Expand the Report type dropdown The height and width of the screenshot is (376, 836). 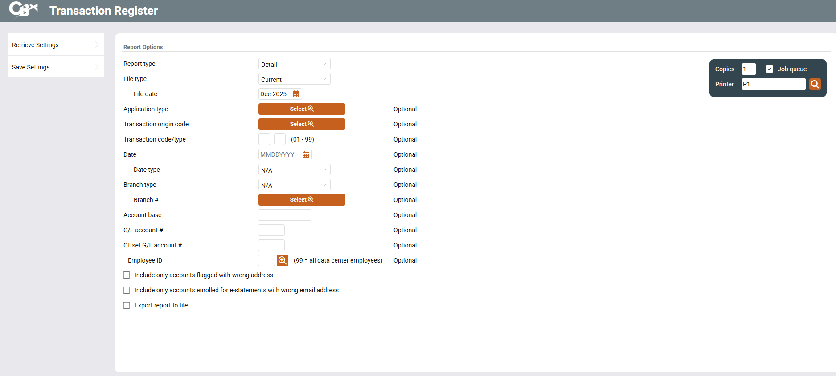(294, 64)
